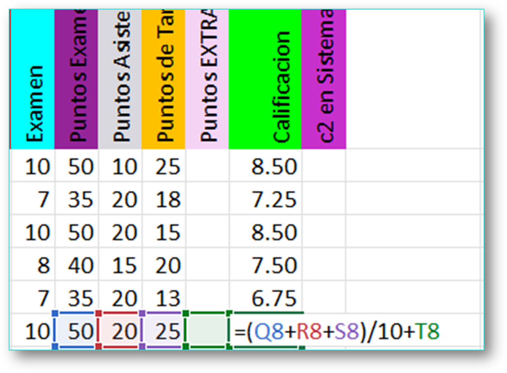
Task: Click the gray Puntos Asistencia header cell
Action: click(x=120, y=80)
